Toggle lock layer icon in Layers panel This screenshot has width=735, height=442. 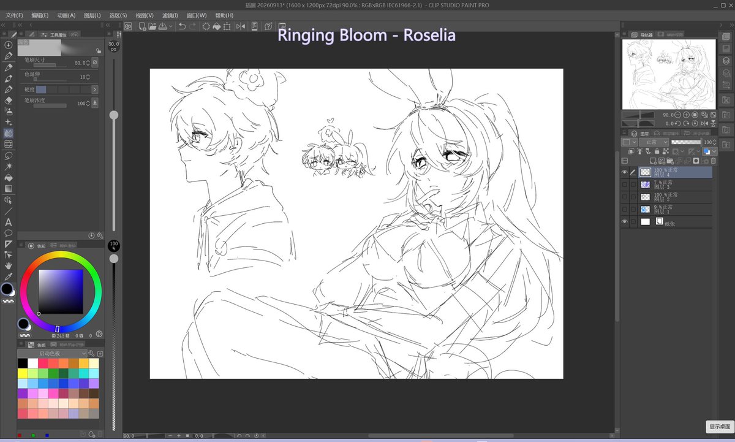657,151
